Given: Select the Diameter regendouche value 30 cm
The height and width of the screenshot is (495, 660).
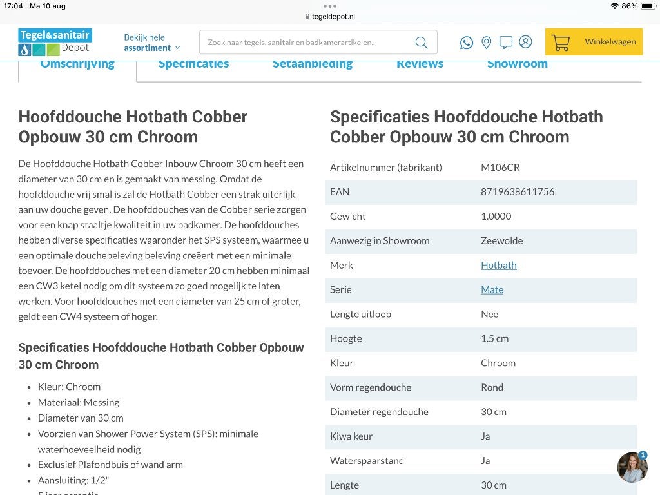Looking at the screenshot, I should coord(494,412).
